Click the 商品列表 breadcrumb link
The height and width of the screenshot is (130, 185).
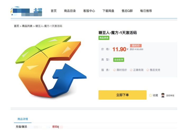tap(27, 26)
